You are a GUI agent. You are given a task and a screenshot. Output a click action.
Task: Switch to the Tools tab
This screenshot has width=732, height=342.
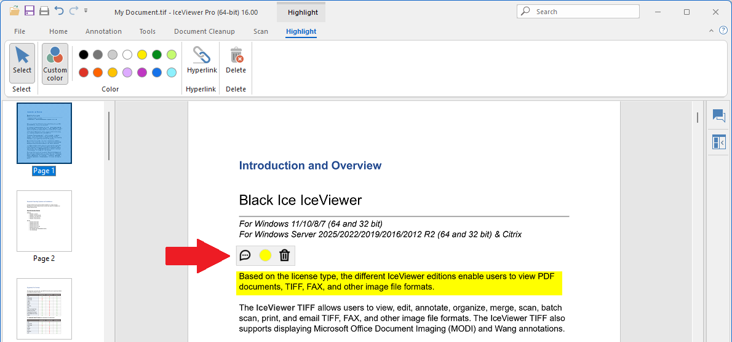tap(148, 32)
